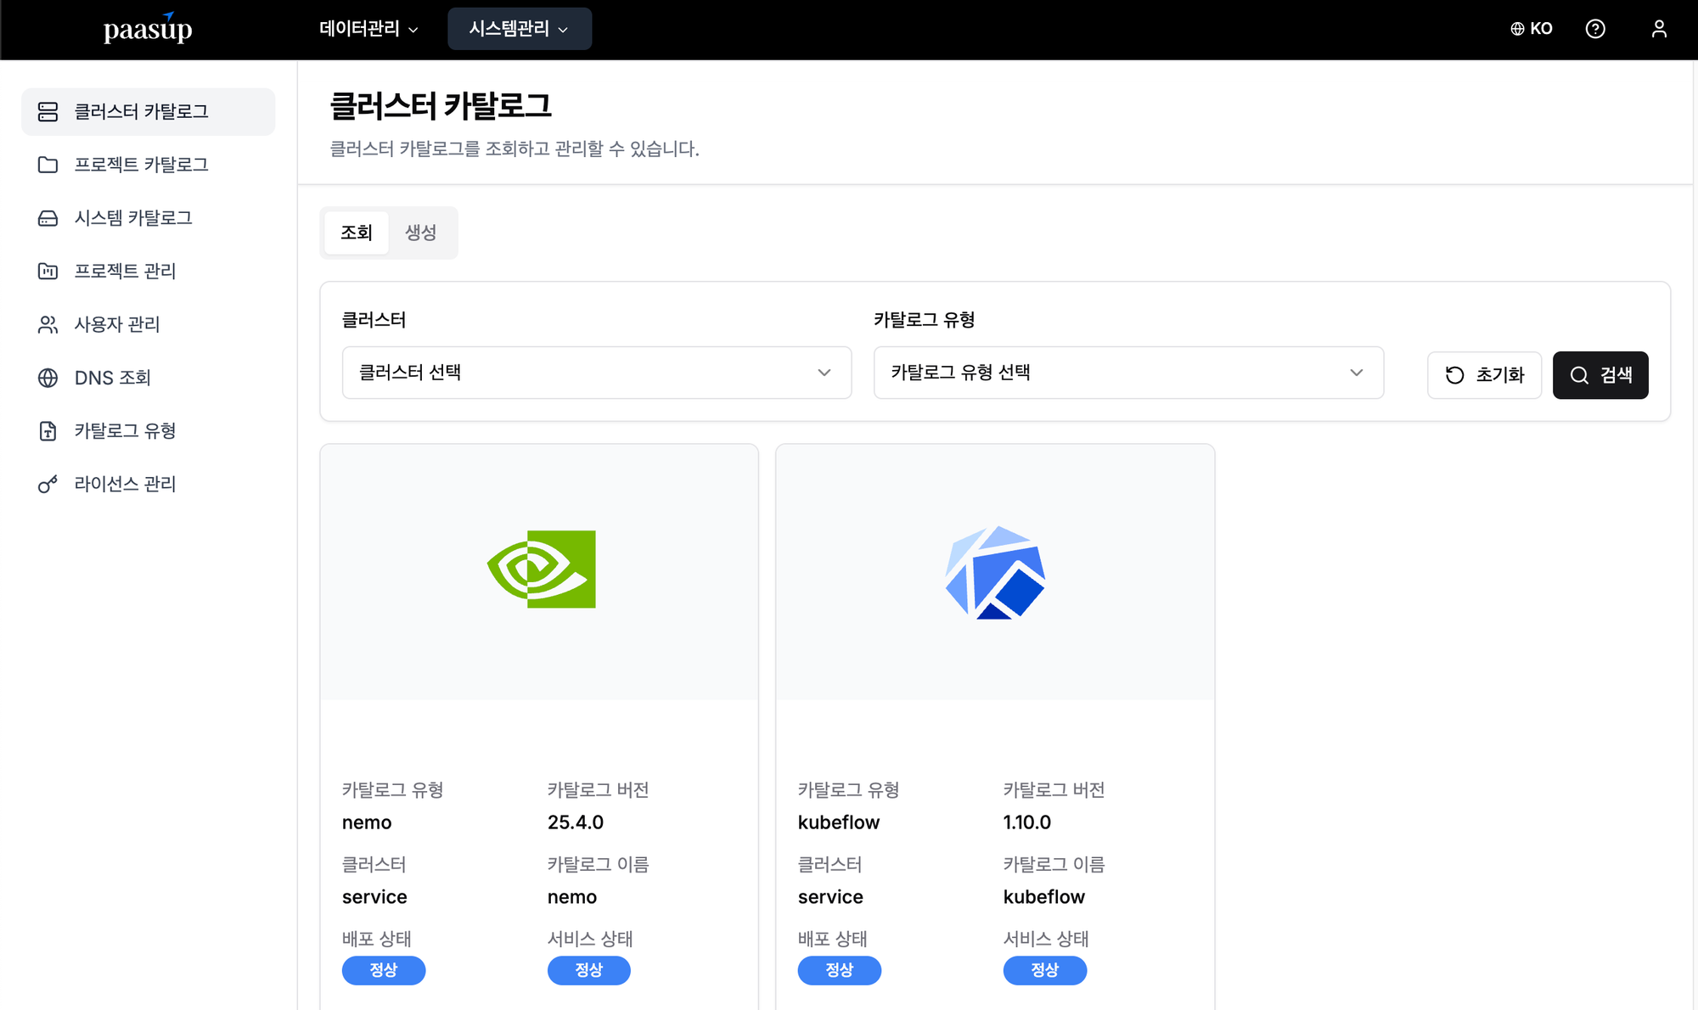Click chevron arrow of 클러스터 선택 dropdown
1698x1010 pixels.
[824, 373]
